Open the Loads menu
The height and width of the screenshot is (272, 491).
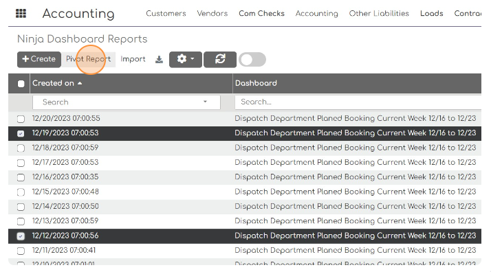click(432, 14)
